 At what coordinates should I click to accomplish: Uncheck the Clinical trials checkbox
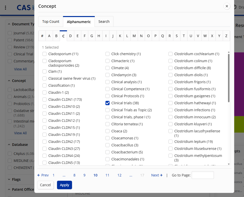(107, 103)
